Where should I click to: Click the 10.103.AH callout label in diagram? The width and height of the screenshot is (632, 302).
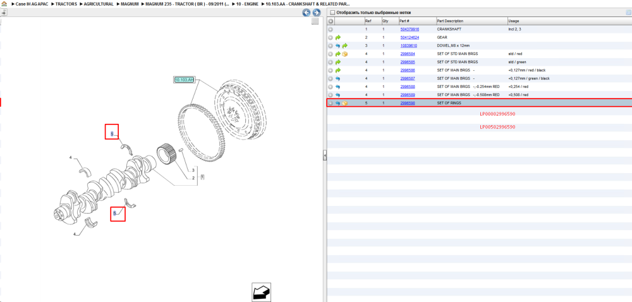pos(184,80)
